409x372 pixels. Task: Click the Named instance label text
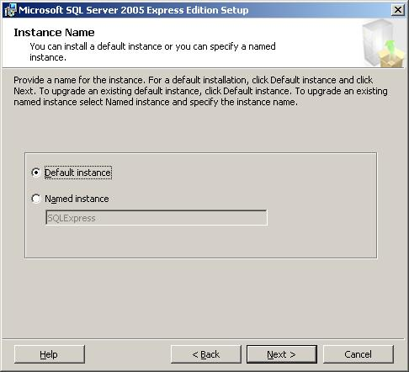point(77,199)
